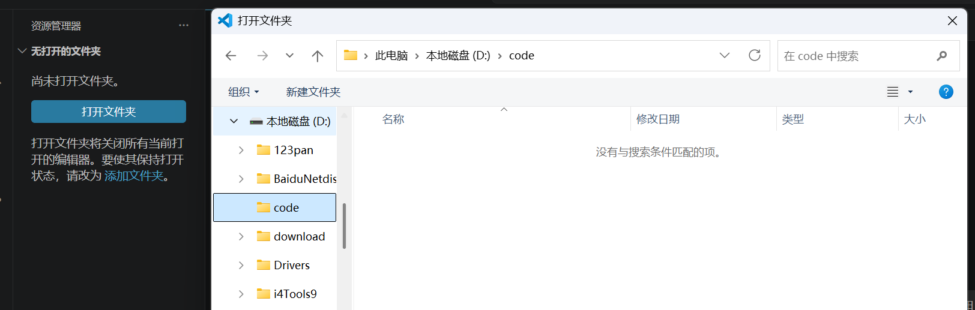
Task: Sort by 大小 column header
Action: point(915,119)
